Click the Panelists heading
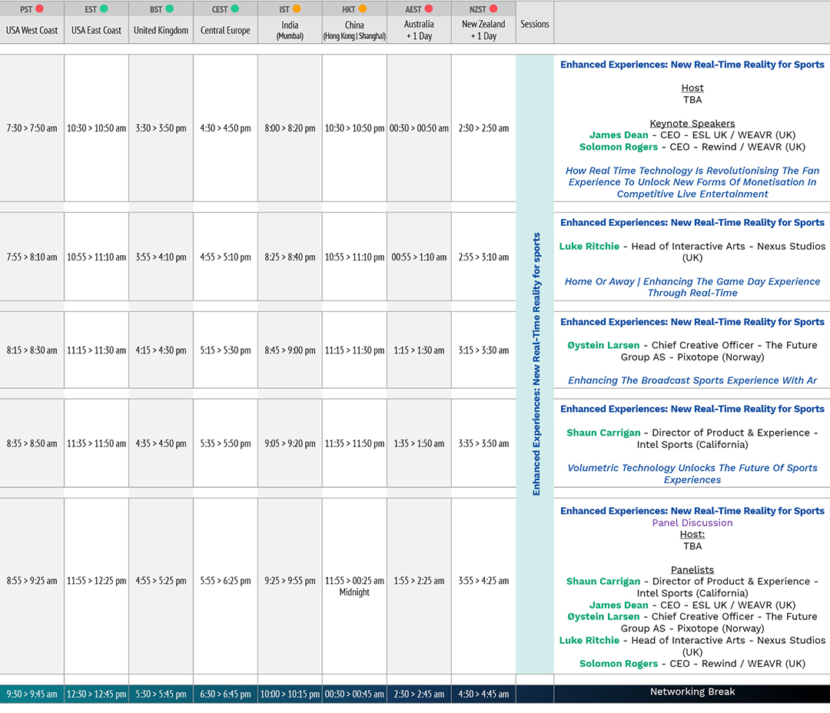The height and width of the screenshot is (713, 830). (x=692, y=569)
